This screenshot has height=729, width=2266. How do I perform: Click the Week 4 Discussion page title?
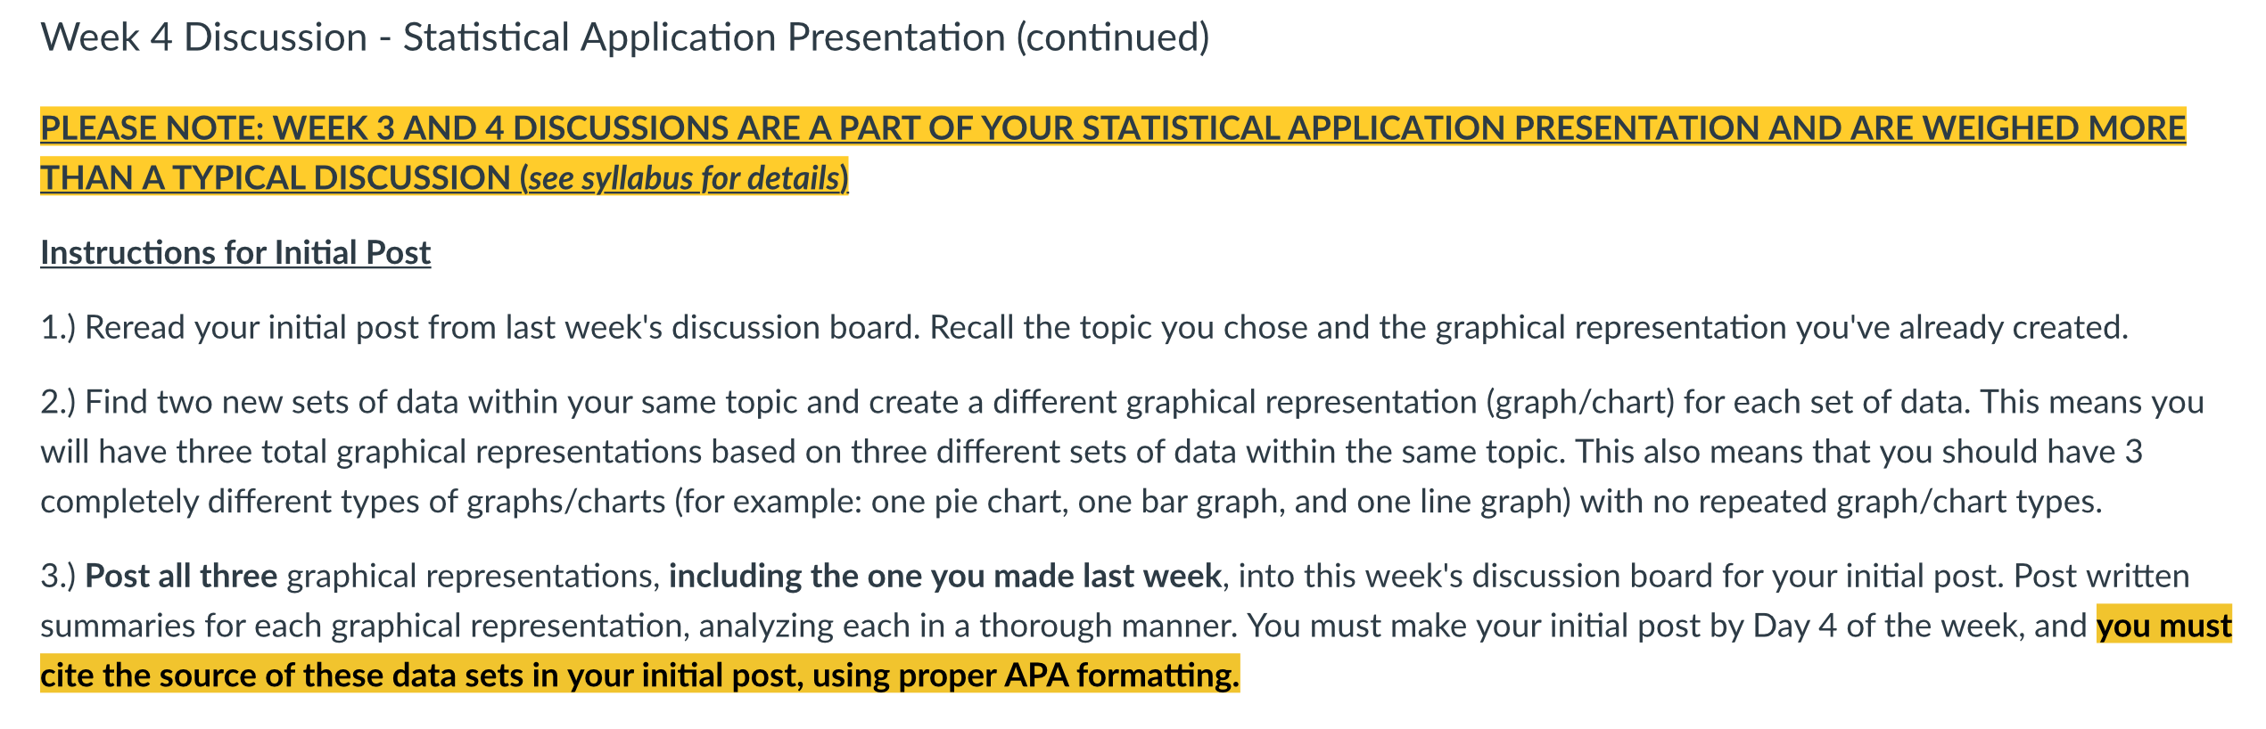coord(625,38)
